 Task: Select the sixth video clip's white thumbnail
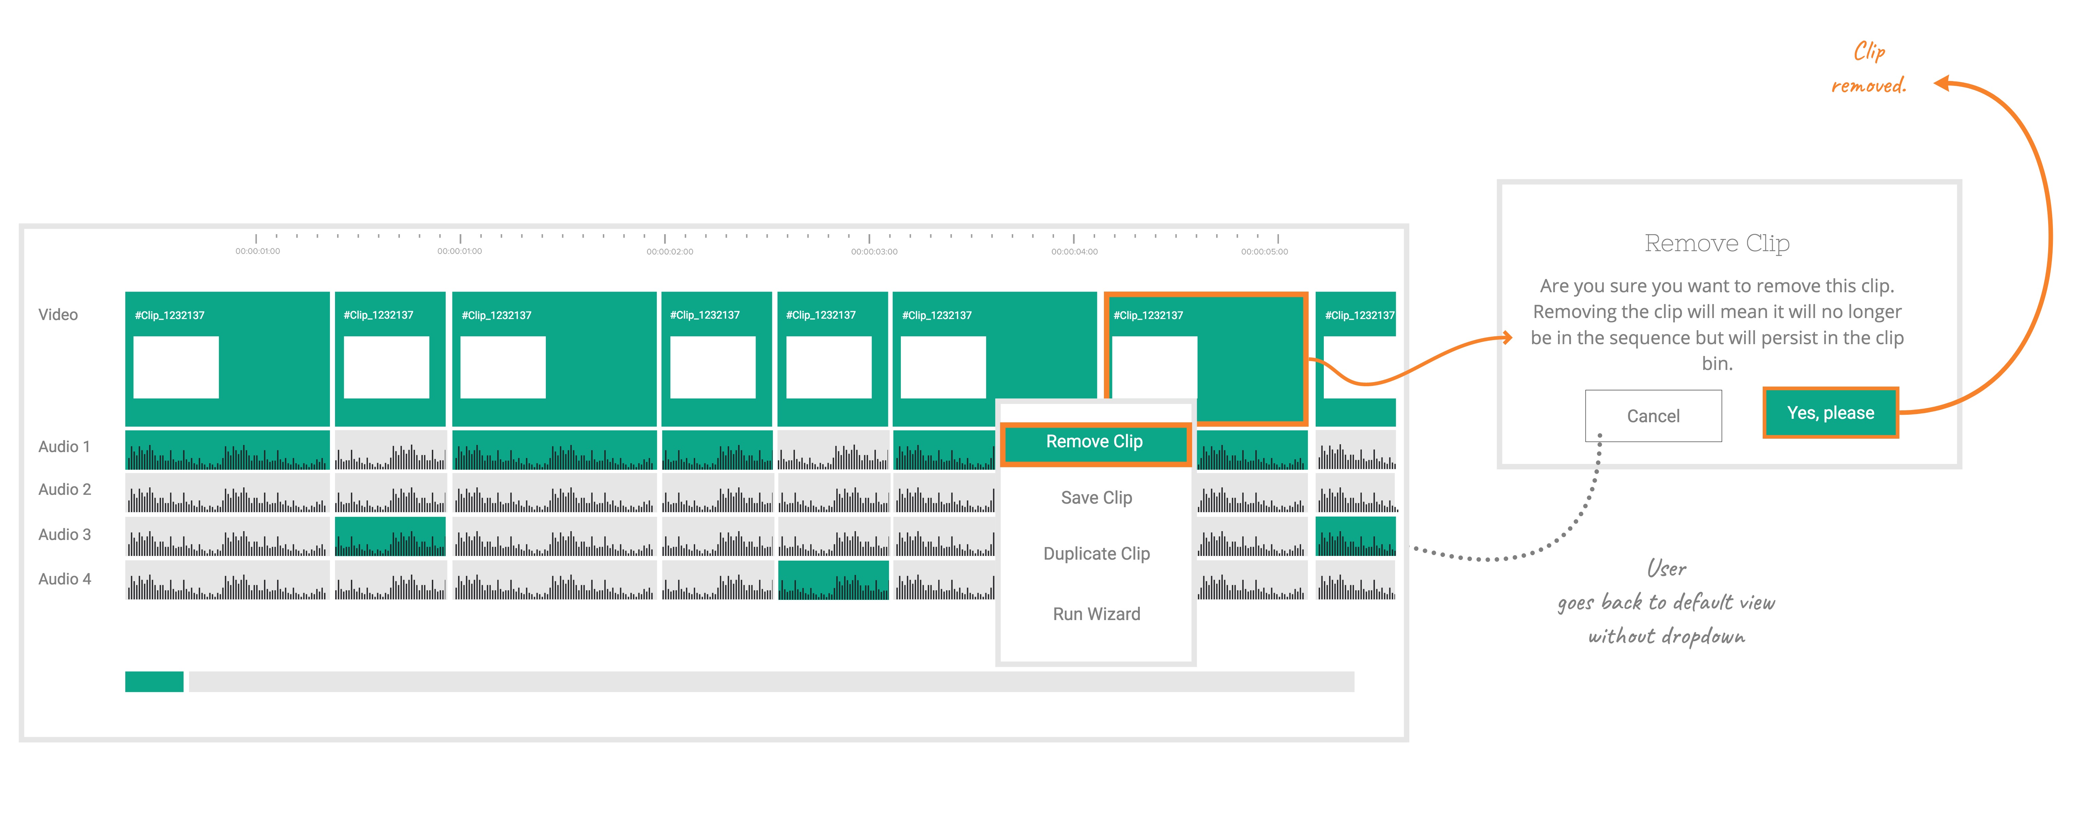coord(943,368)
